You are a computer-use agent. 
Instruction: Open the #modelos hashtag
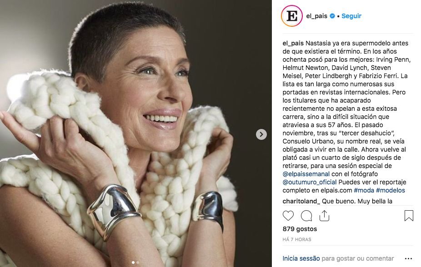click(391, 190)
